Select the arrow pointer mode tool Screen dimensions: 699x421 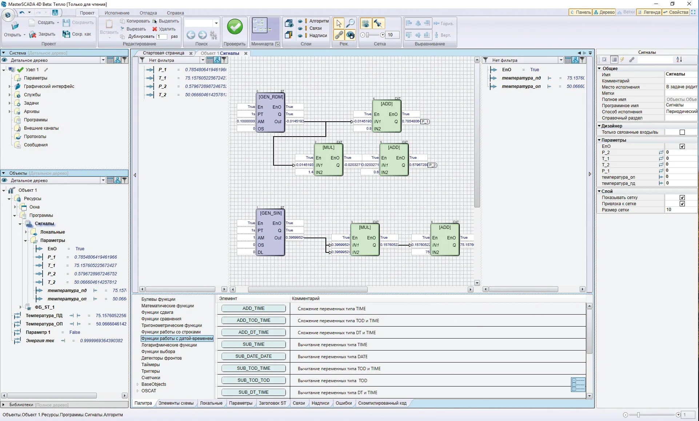tap(339, 24)
